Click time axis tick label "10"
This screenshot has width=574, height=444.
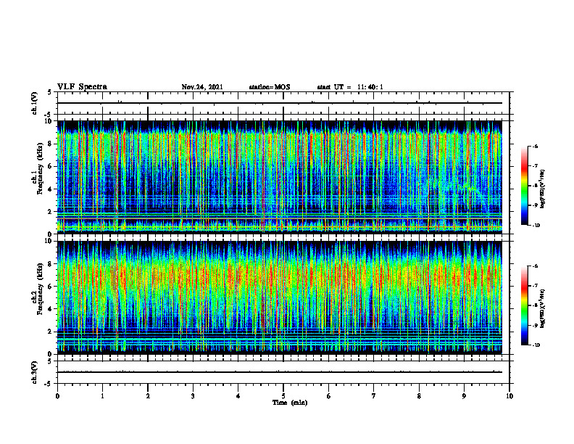[509, 396]
